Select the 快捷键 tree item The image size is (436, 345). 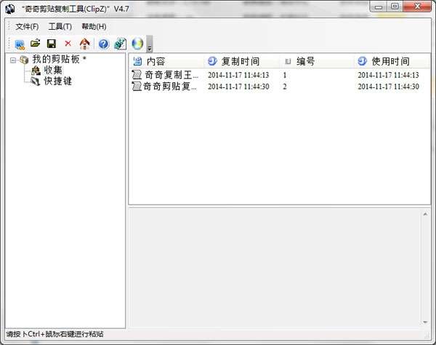tap(58, 81)
